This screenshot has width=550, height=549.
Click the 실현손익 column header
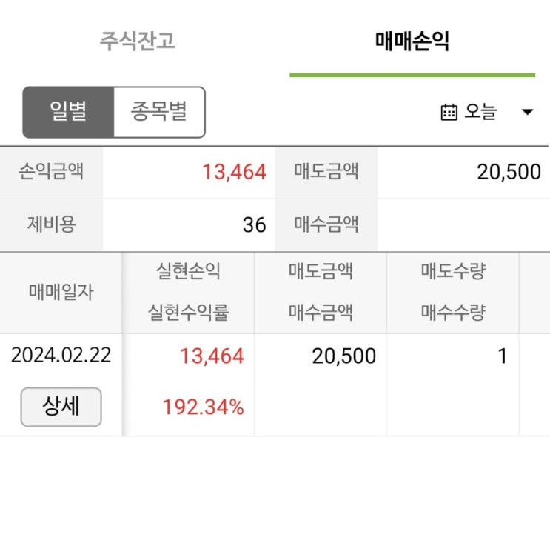point(188,272)
